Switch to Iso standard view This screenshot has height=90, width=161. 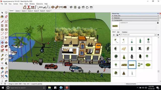[71, 7]
